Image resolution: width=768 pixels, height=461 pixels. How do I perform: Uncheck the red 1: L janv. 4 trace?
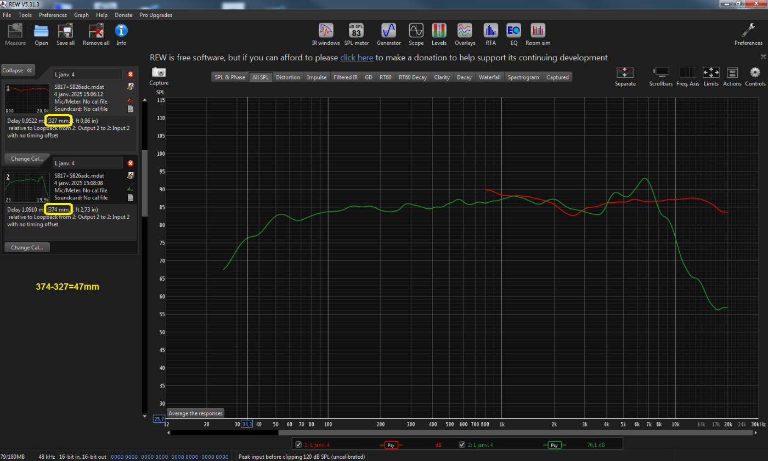[298, 445]
